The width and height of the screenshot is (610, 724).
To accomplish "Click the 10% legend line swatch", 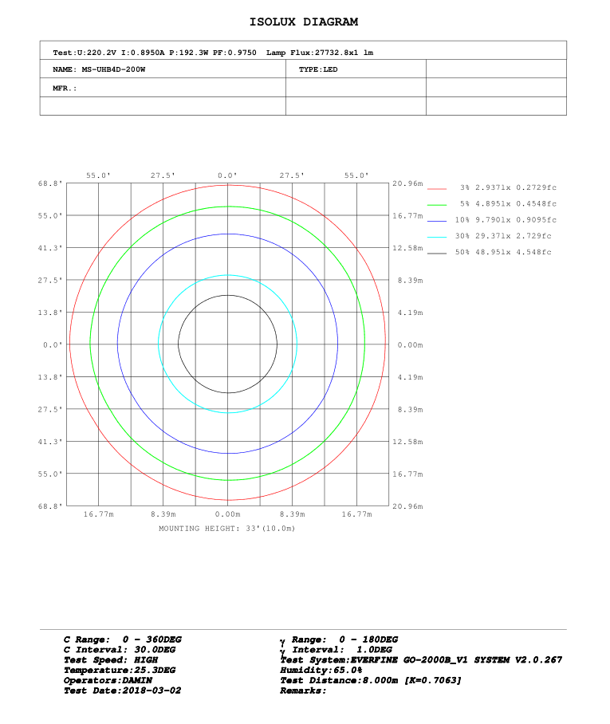I will pos(437,220).
